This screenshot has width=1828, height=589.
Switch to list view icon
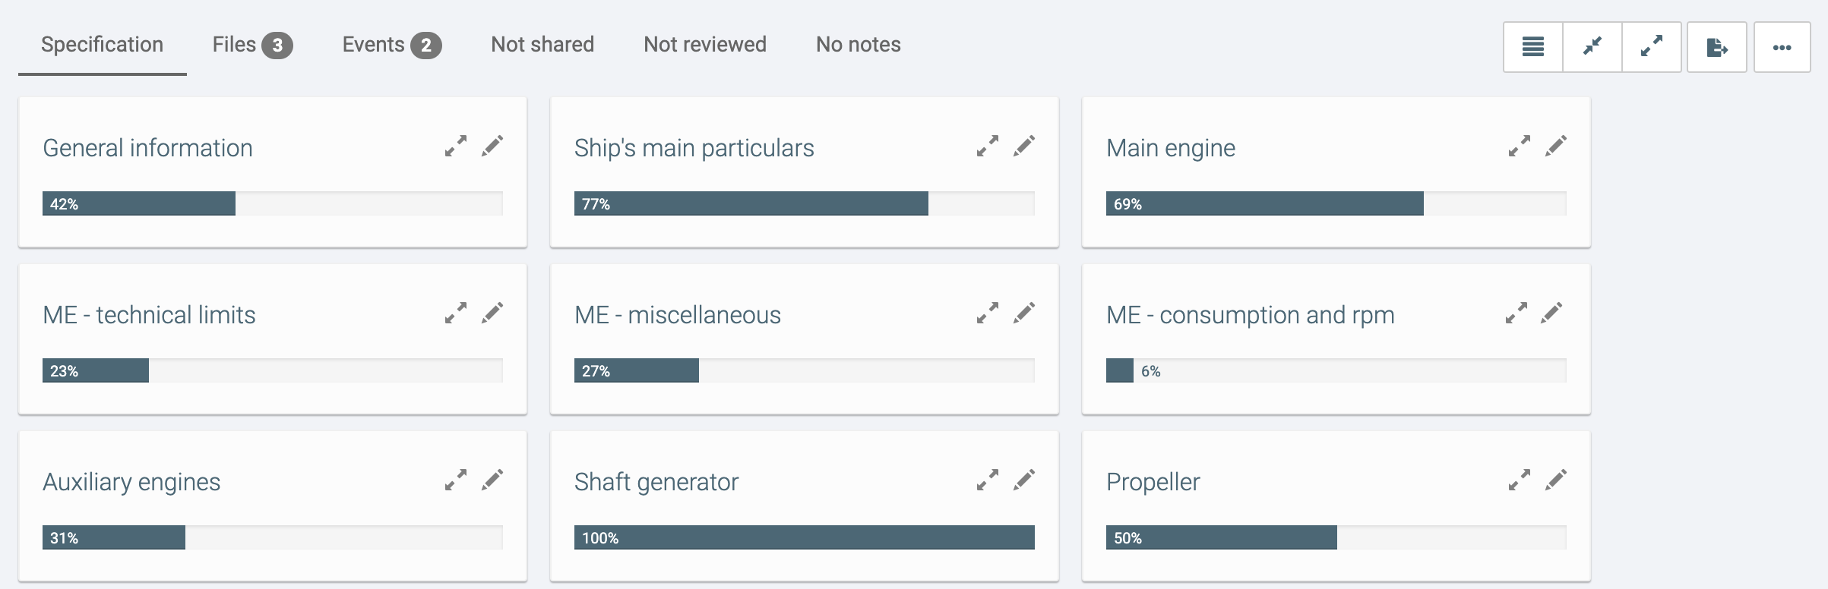click(x=1533, y=47)
